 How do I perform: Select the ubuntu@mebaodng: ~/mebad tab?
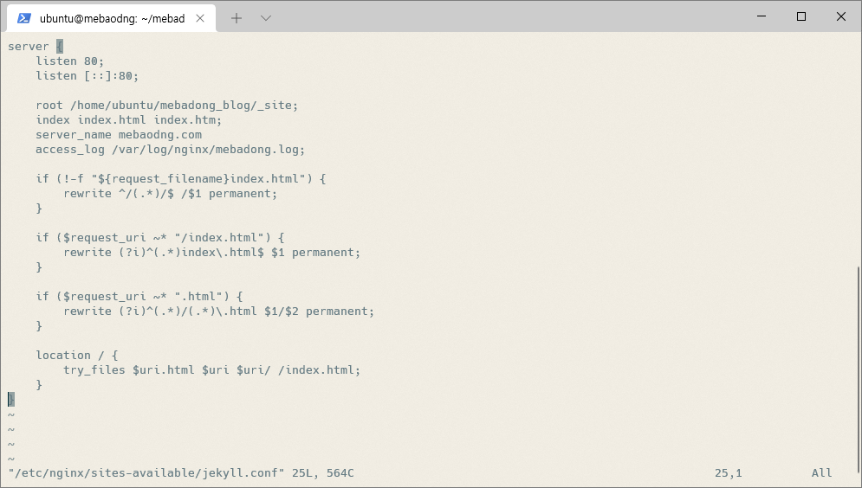click(112, 18)
